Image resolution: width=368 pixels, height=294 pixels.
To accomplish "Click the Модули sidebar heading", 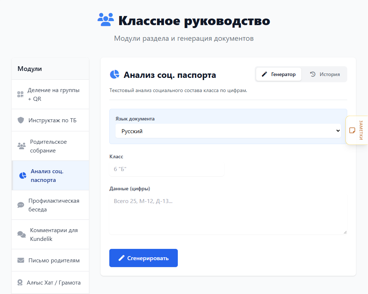I will pyautogui.click(x=30, y=69).
